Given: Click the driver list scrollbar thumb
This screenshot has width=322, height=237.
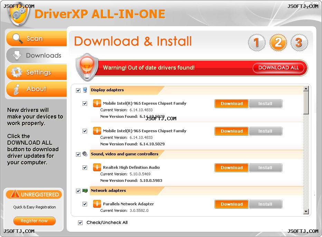Looking at the screenshot, I should 306,103.
